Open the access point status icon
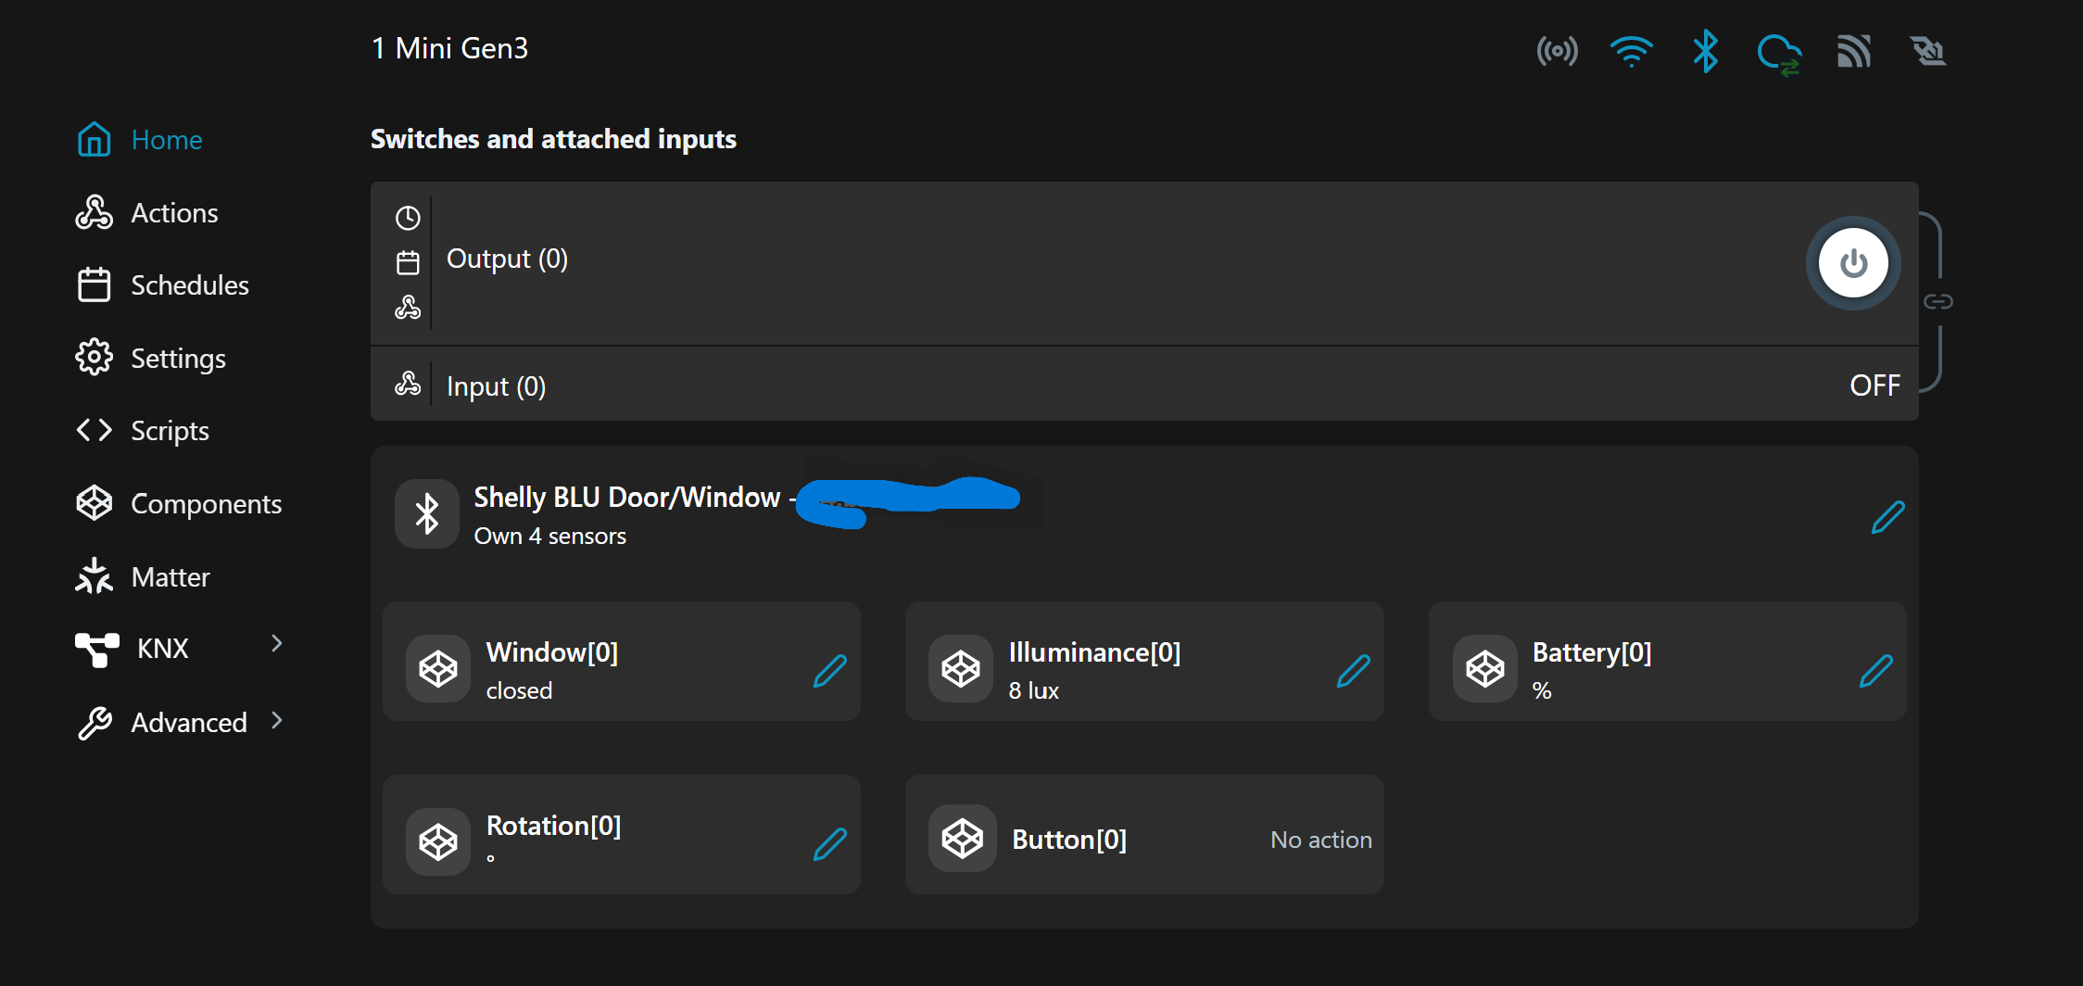 (x=1557, y=51)
